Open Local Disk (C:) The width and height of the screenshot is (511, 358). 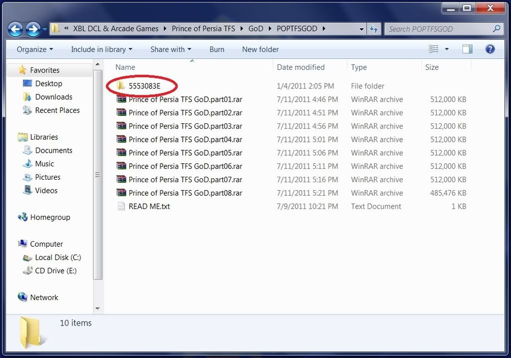(58, 257)
